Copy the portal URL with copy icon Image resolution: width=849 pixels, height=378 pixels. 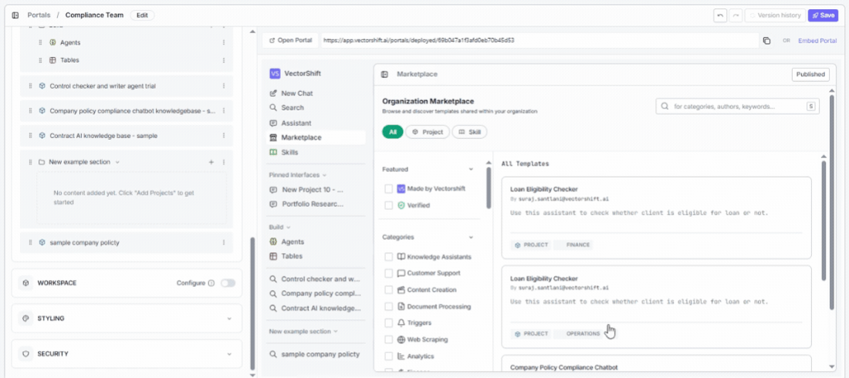pos(766,41)
